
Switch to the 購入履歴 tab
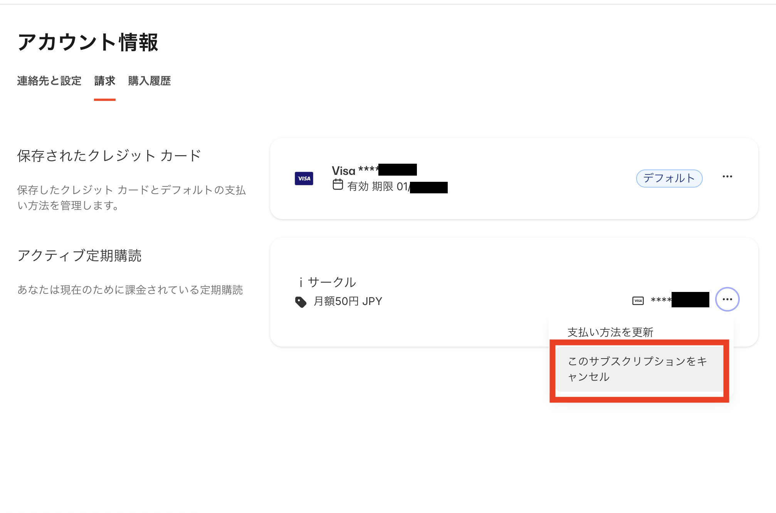(149, 81)
